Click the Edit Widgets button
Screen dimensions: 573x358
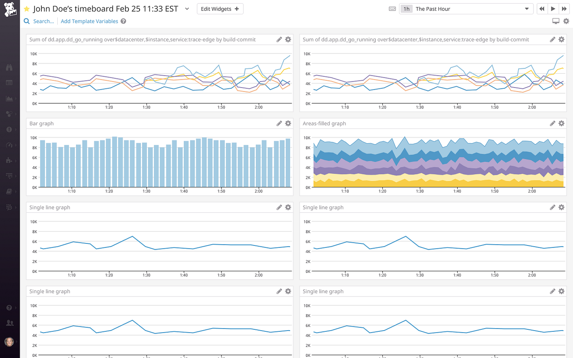[x=220, y=9]
